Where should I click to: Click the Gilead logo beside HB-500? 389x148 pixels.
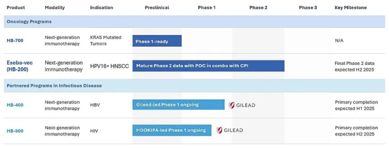click(x=229, y=130)
